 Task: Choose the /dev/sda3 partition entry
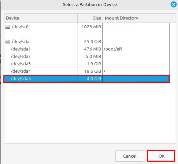87,64
